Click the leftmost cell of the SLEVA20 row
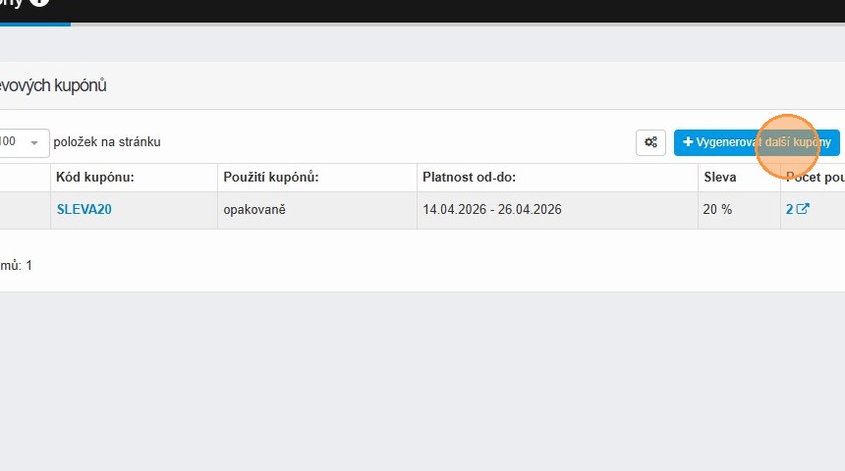The height and width of the screenshot is (471, 845). [25, 209]
